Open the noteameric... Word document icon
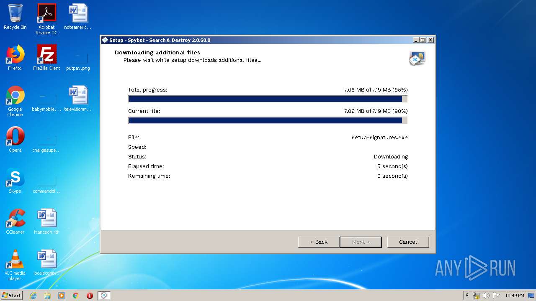Viewport: 536px width, 301px height. [78, 17]
